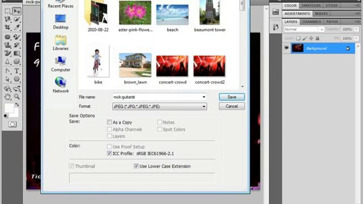Select the Rectangular Marquee tool
The height and width of the screenshot is (204, 363).
[x=7, y=11]
